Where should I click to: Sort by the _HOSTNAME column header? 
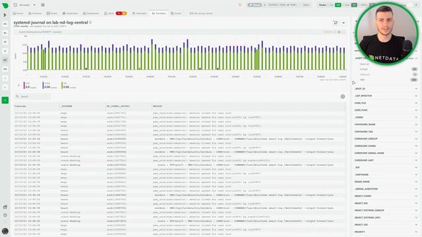pos(67,106)
